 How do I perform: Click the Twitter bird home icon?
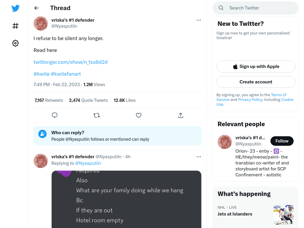click(15, 8)
